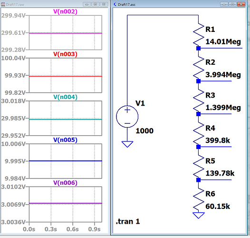Select the V1 voltage source symbol
This screenshot has width=250, height=238.
pos(127,117)
